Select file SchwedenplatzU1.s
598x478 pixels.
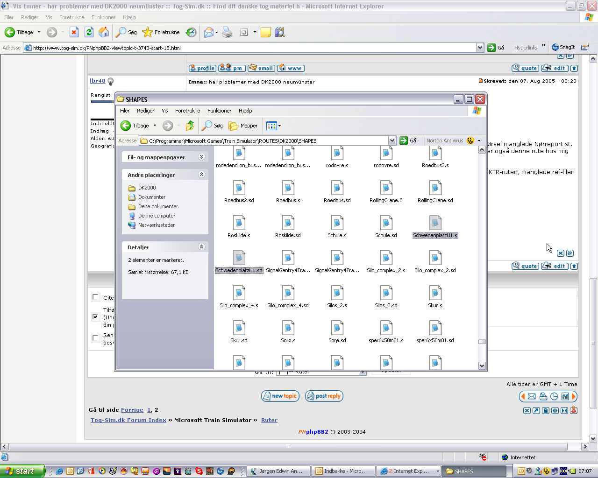pyautogui.click(x=435, y=227)
